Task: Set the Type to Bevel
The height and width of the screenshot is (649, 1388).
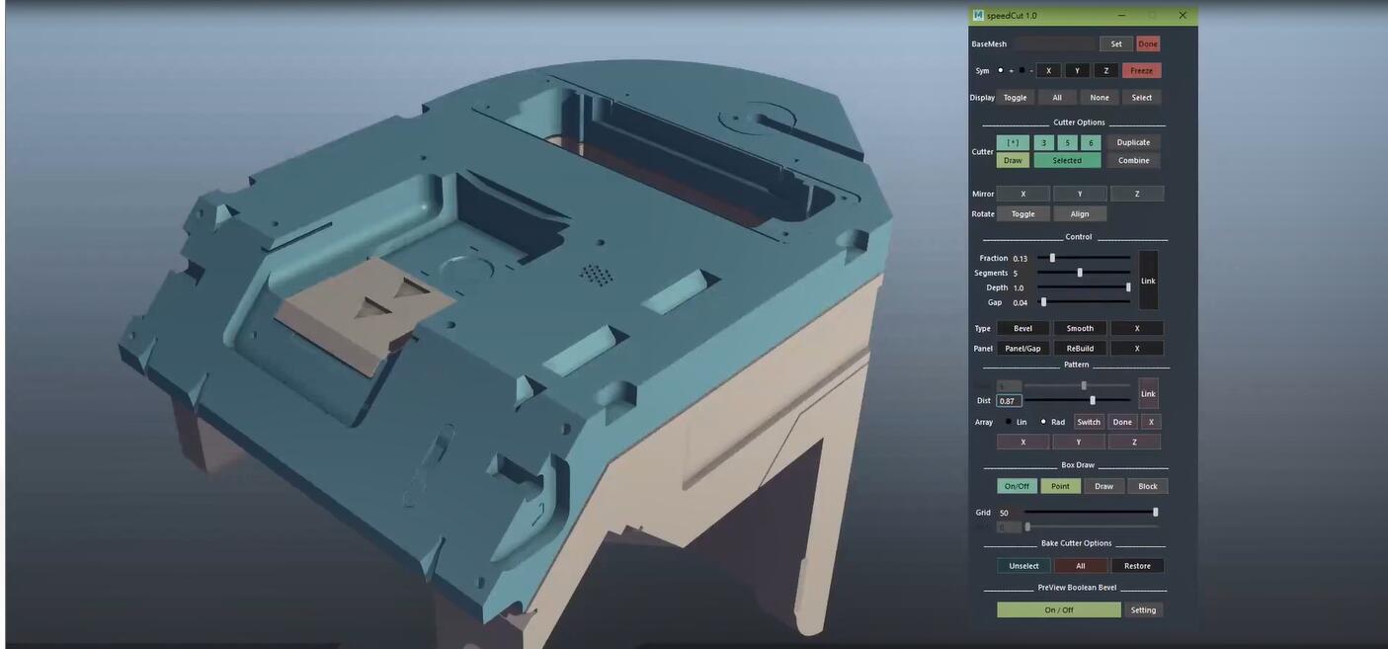Action: [x=1022, y=328]
